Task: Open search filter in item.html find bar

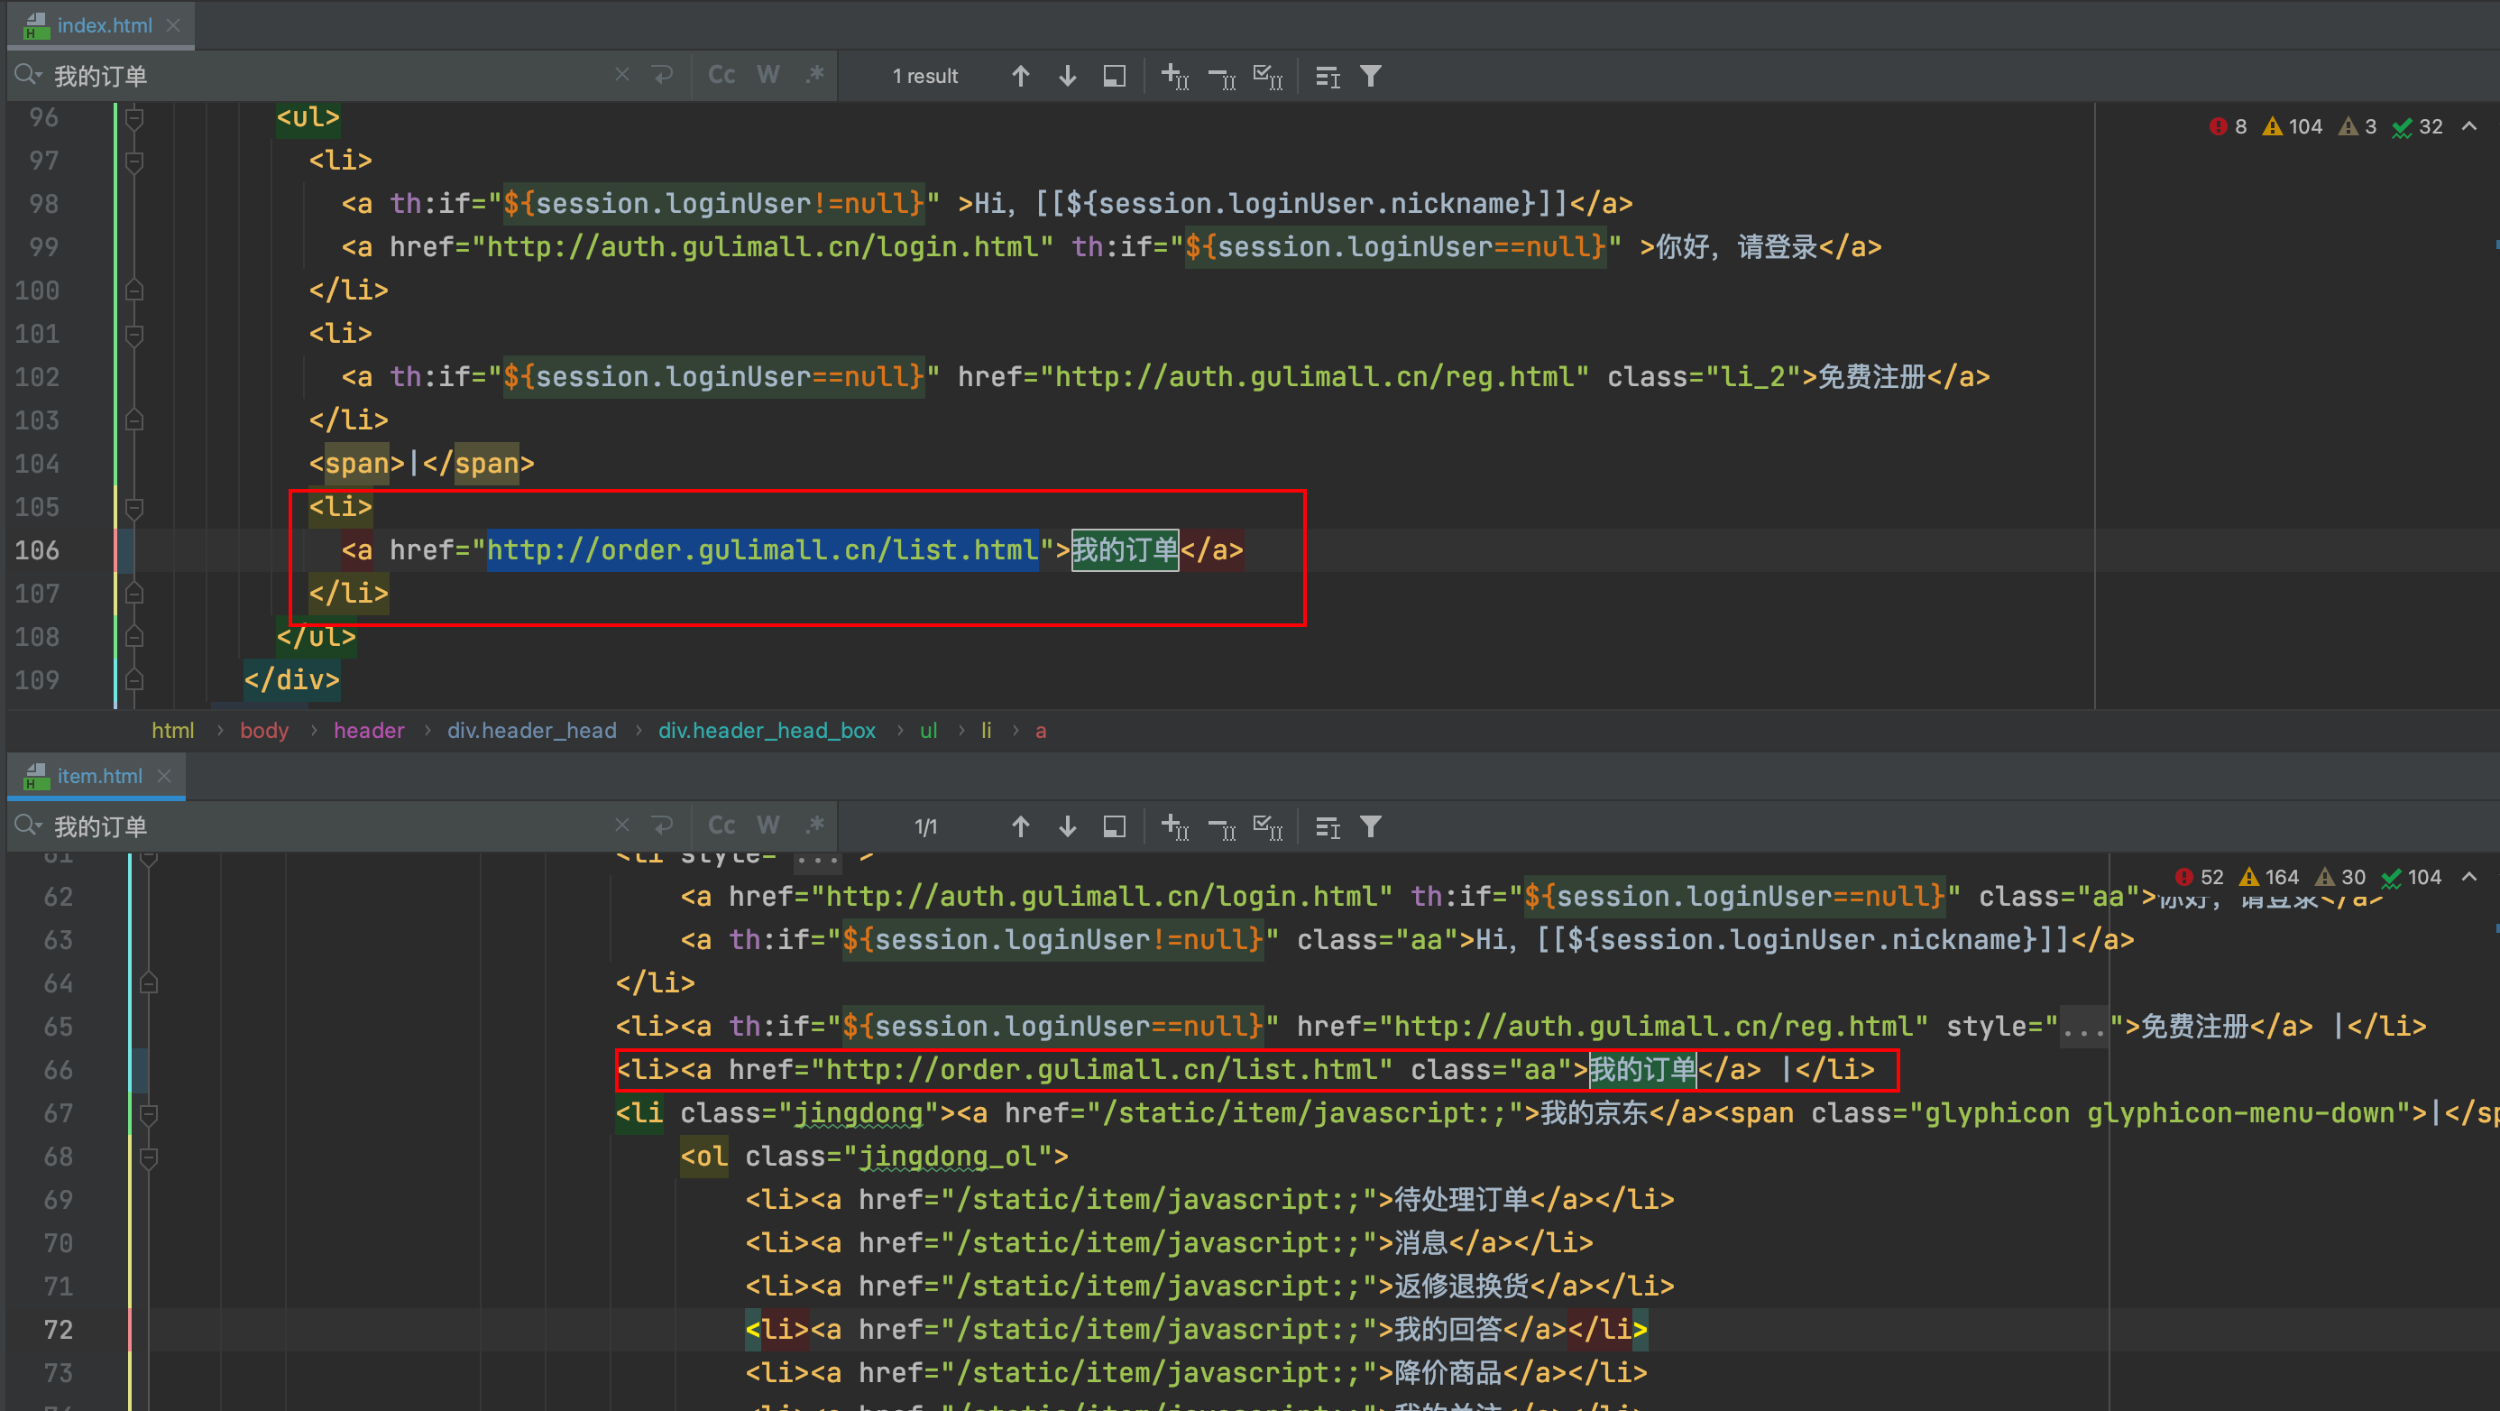Action: (1370, 826)
